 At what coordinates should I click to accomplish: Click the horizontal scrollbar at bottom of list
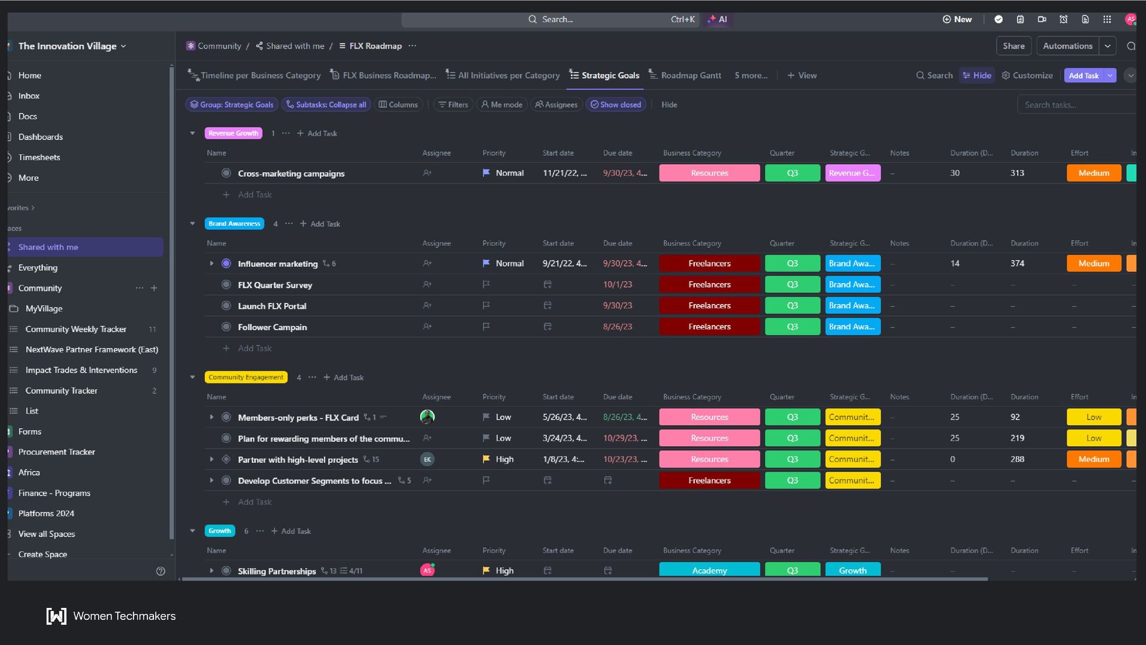coord(585,579)
